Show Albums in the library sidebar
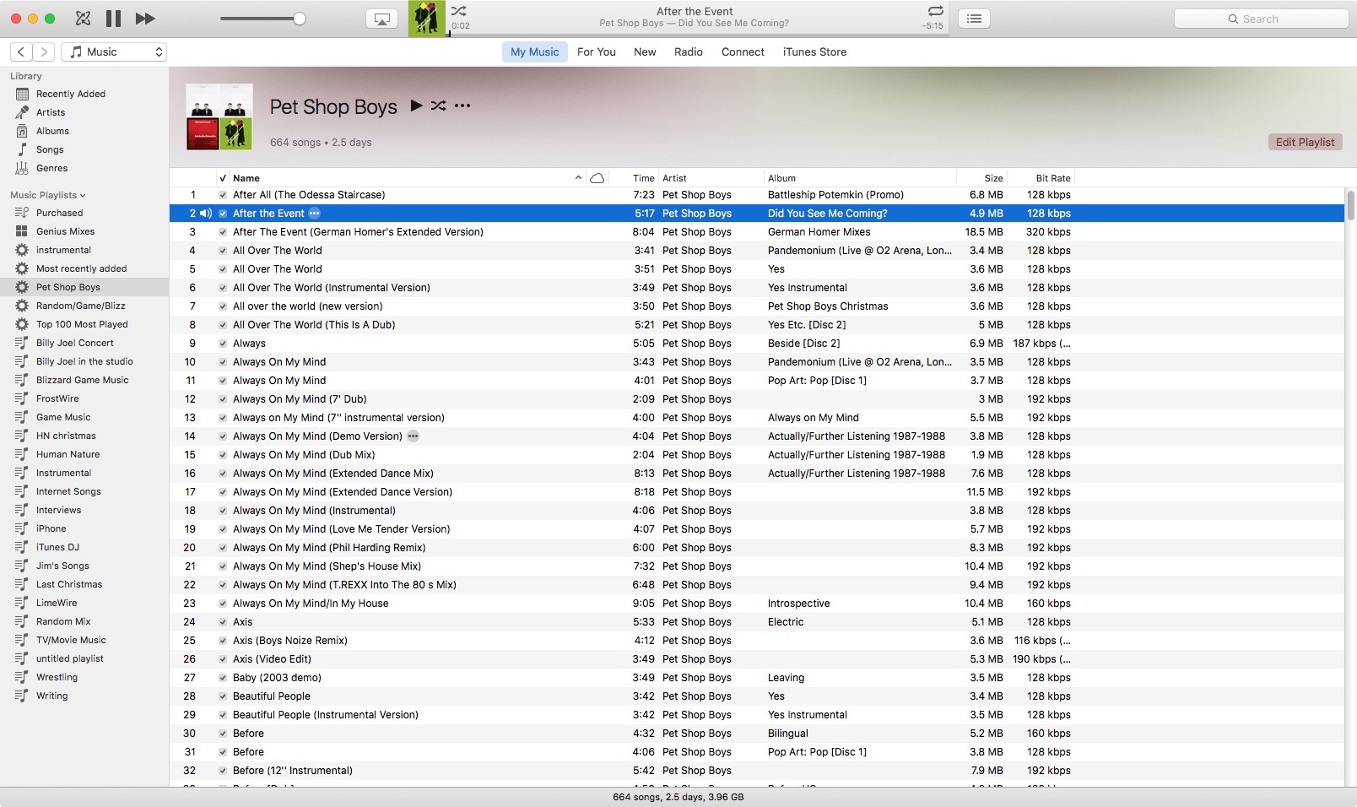The image size is (1357, 807). coord(52,131)
